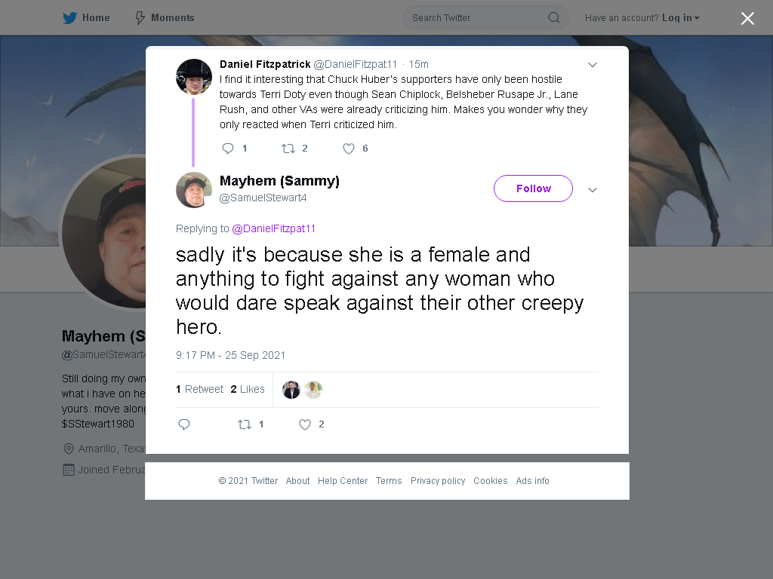Like Mayhem's reply with heart icon
The height and width of the screenshot is (579, 773).
pos(305,424)
